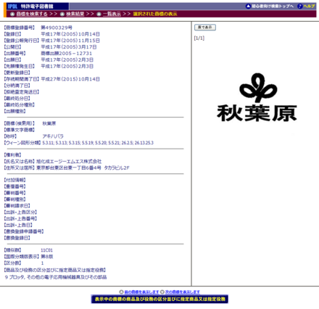319x309 pixels.
Task: Click publication date 平成17年(2005)3月17日
Action: [x=69, y=47]
